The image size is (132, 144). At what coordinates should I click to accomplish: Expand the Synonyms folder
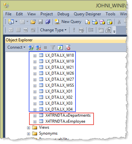[x=28, y=134]
